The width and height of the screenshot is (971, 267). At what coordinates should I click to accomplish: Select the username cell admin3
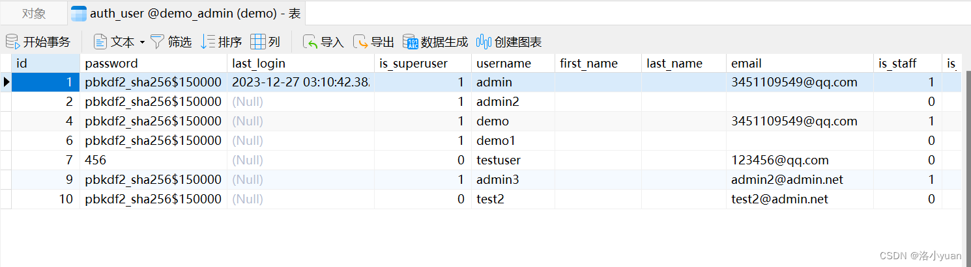click(513, 179)
